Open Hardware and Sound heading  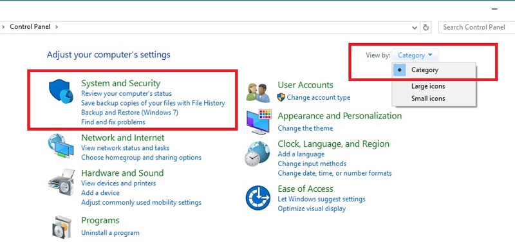tap(122, 173)
